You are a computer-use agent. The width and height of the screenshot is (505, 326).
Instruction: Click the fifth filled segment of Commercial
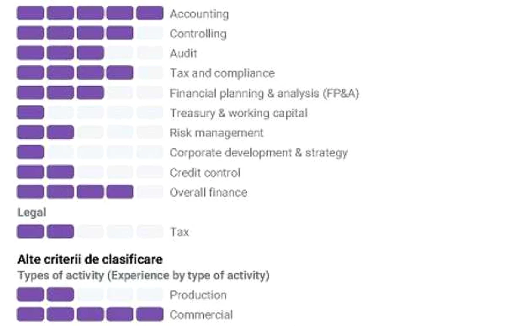click(x=150, y=314)
